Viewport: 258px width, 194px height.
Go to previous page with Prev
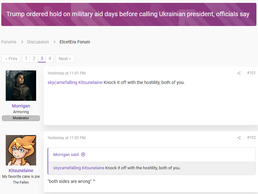click(11, 59)
